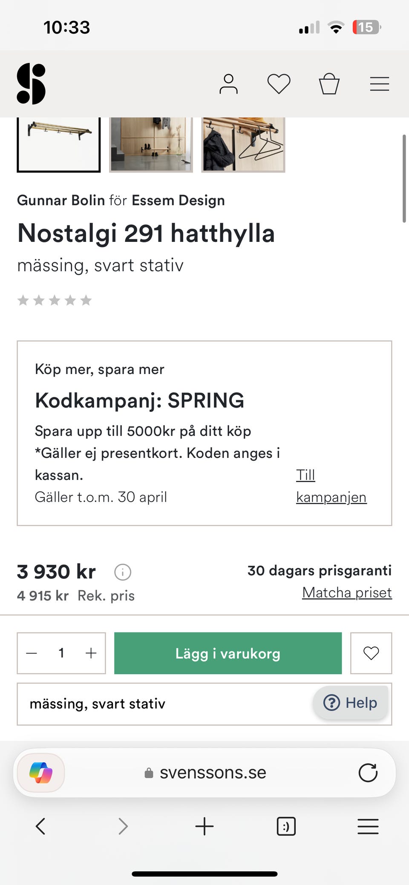Open the user account icon

pos(228,84)
